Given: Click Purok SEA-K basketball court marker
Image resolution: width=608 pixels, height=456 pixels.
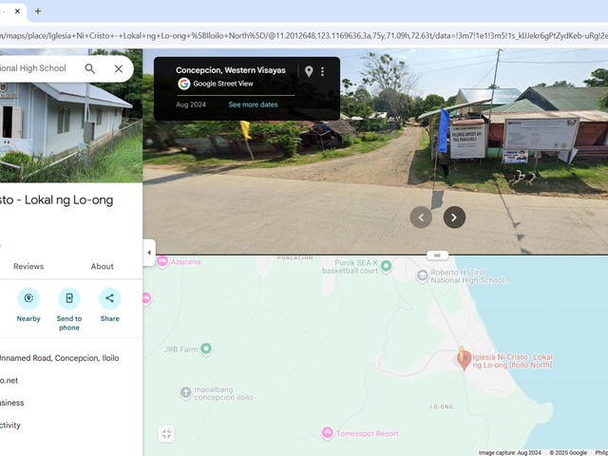Looking at the screenshot, I should coord(386,266).
